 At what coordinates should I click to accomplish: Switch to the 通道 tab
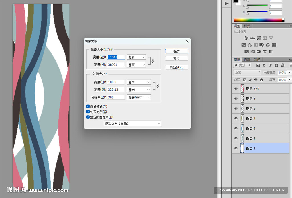247,59
